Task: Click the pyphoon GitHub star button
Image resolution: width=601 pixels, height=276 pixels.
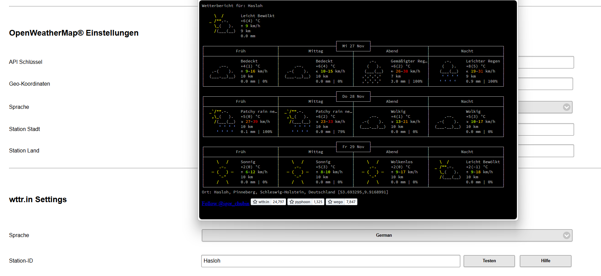Action: click(300, 202)
